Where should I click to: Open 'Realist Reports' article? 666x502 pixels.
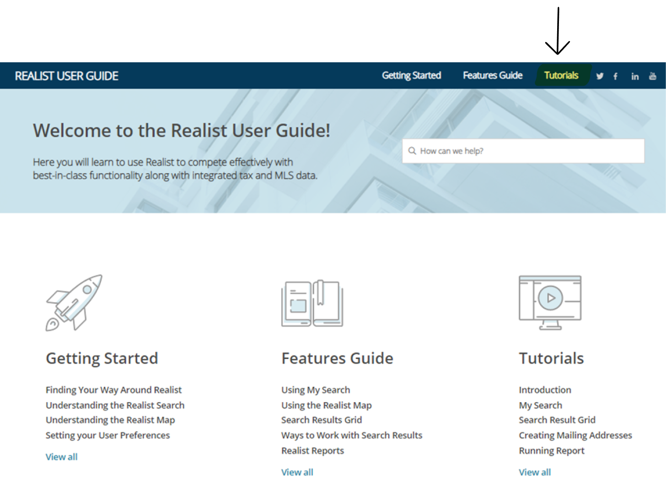(312, 451)
